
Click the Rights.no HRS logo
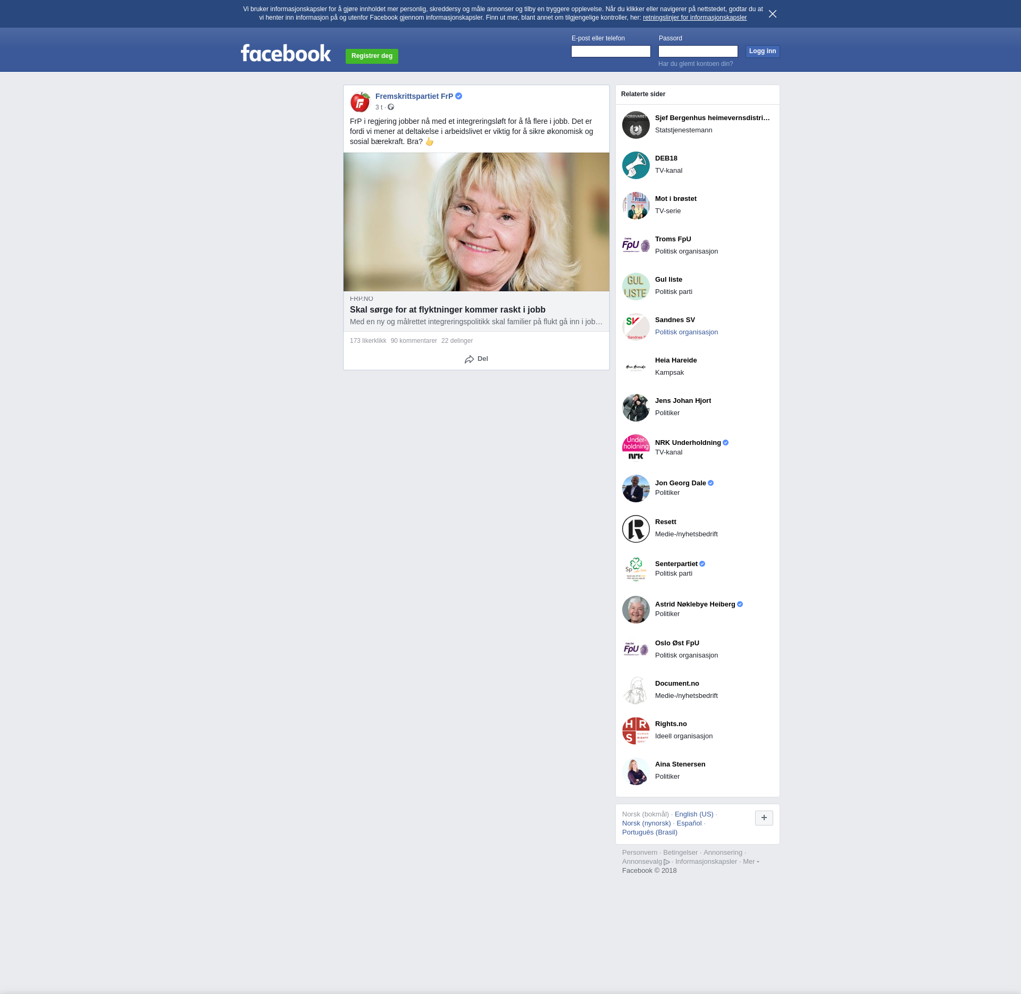(x=636, y=731)
